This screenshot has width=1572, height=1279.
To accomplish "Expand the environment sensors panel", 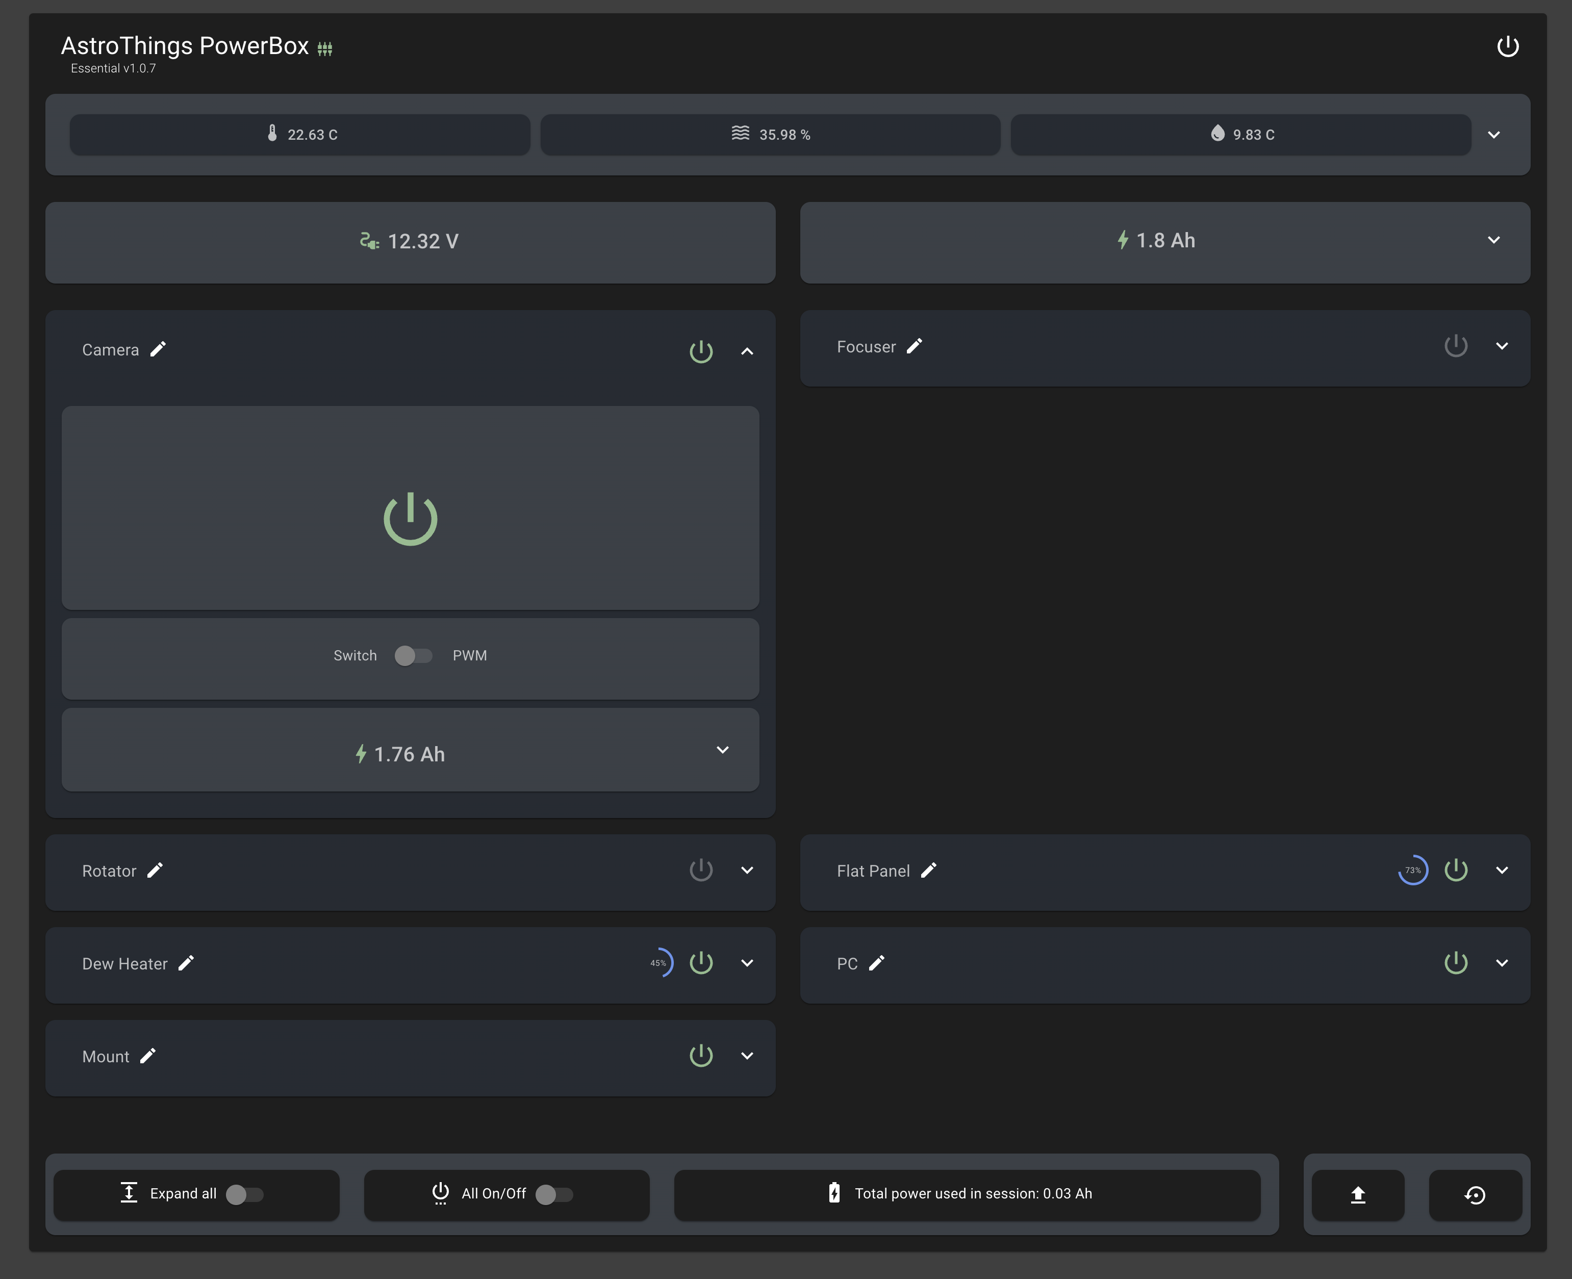I will [x=1493, y=135].
